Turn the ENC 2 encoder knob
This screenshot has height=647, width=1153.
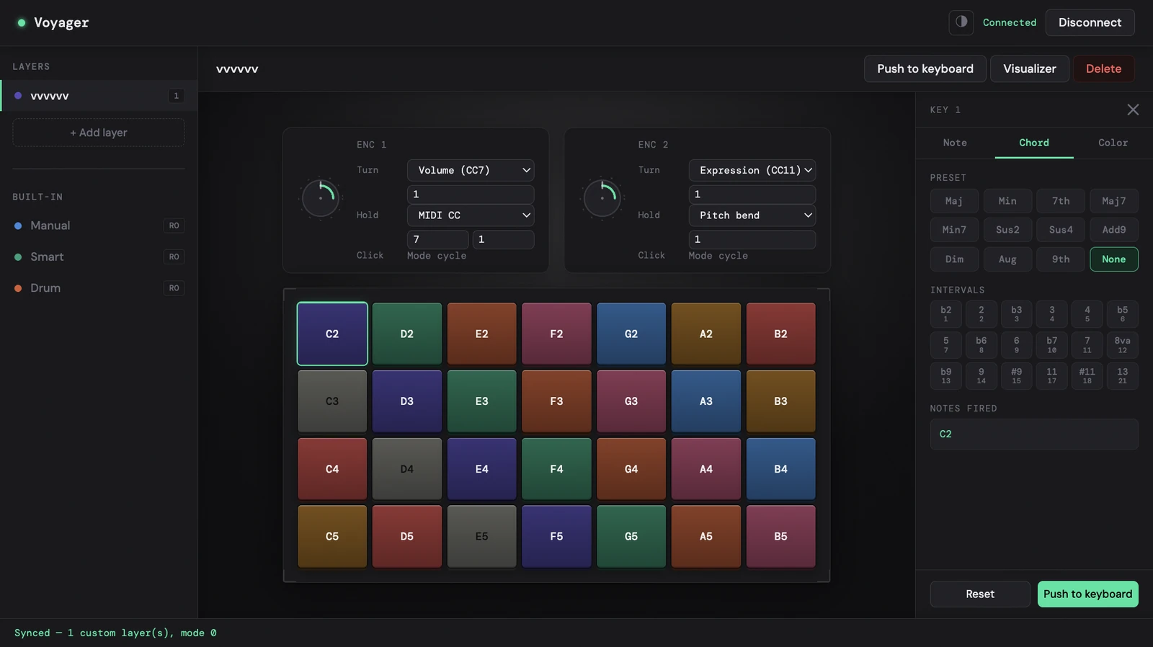point(602,198)
